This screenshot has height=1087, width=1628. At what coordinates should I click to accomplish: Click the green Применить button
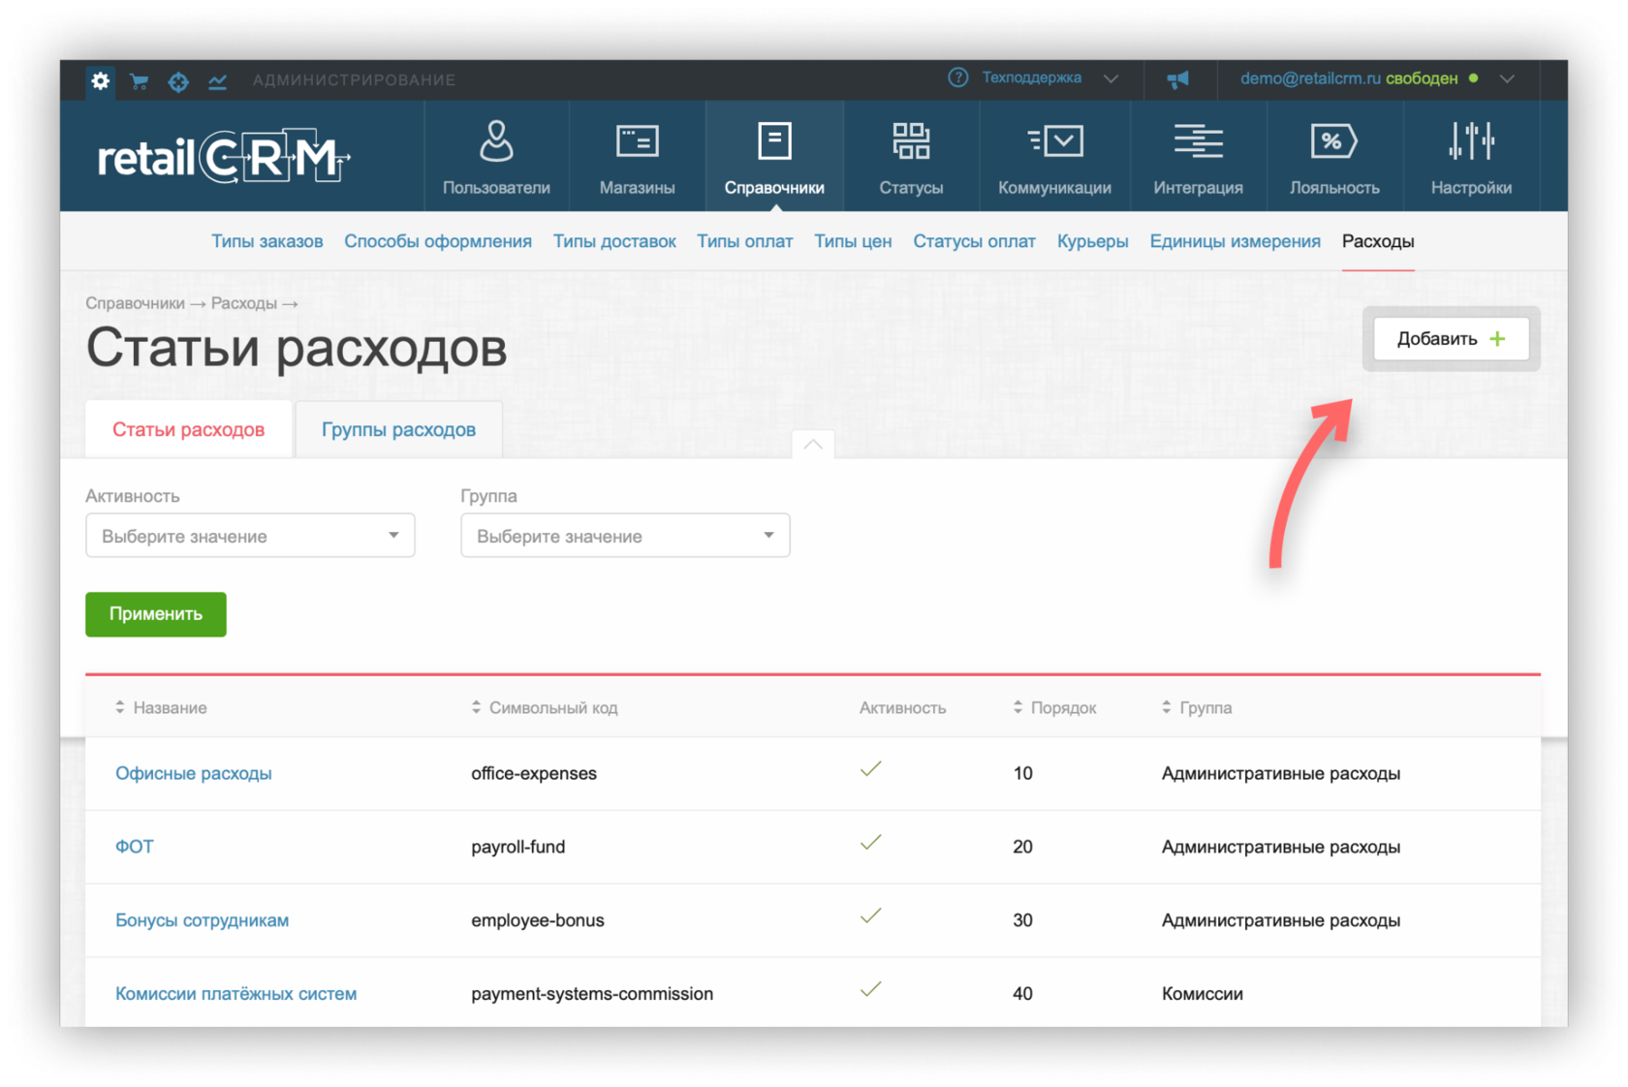156,614
